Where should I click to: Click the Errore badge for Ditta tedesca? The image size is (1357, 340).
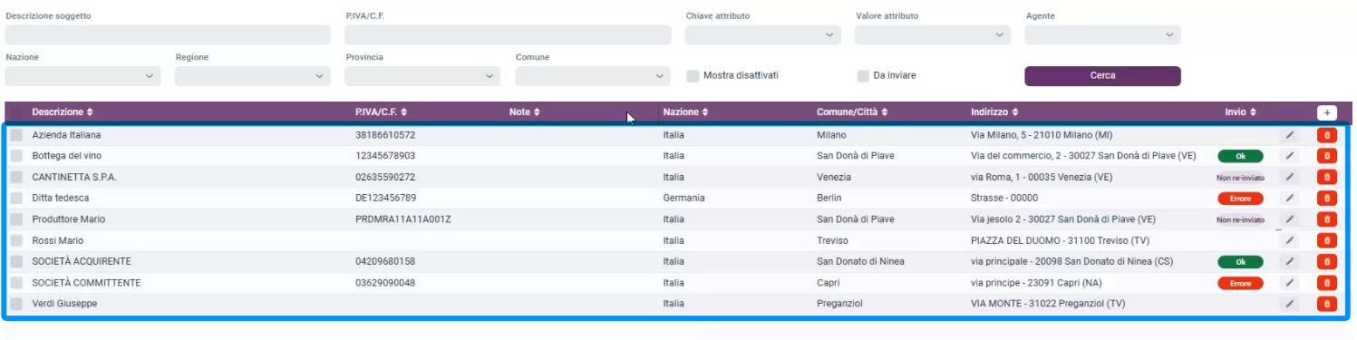[1240, 199]
